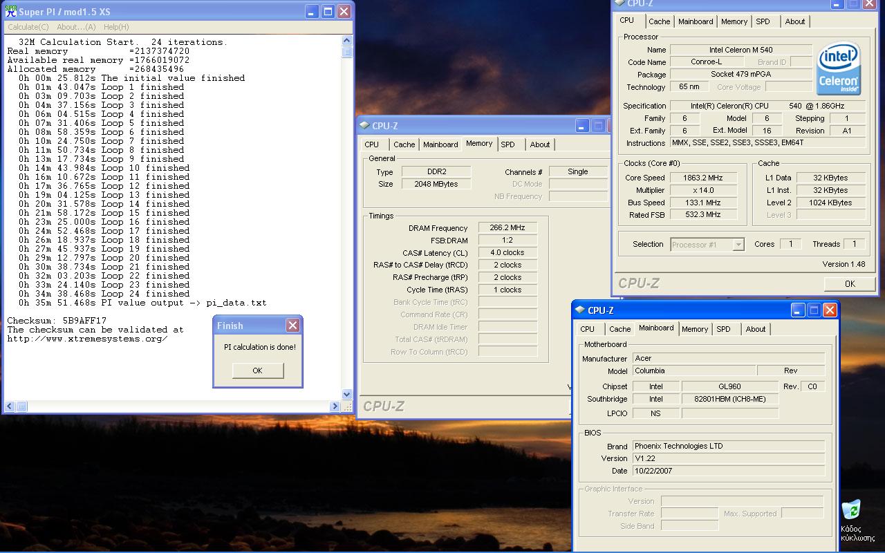Click the memory Type field DDR2
Viewport: 885px width, 553px height.
pyautogui.click(x=436, y=171)
